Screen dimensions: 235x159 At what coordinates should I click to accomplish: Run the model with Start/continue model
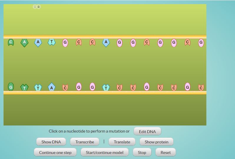click(x=105, y=152)
